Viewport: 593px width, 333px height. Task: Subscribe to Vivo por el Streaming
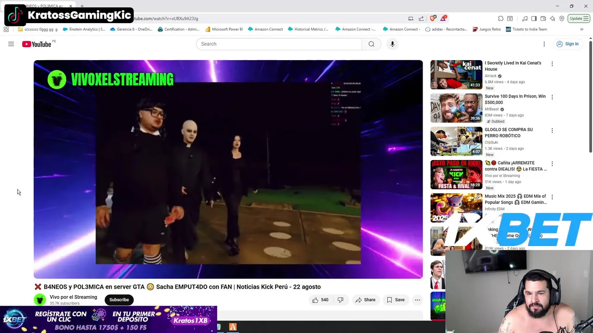pyautogui.click(x=119, y=300)
